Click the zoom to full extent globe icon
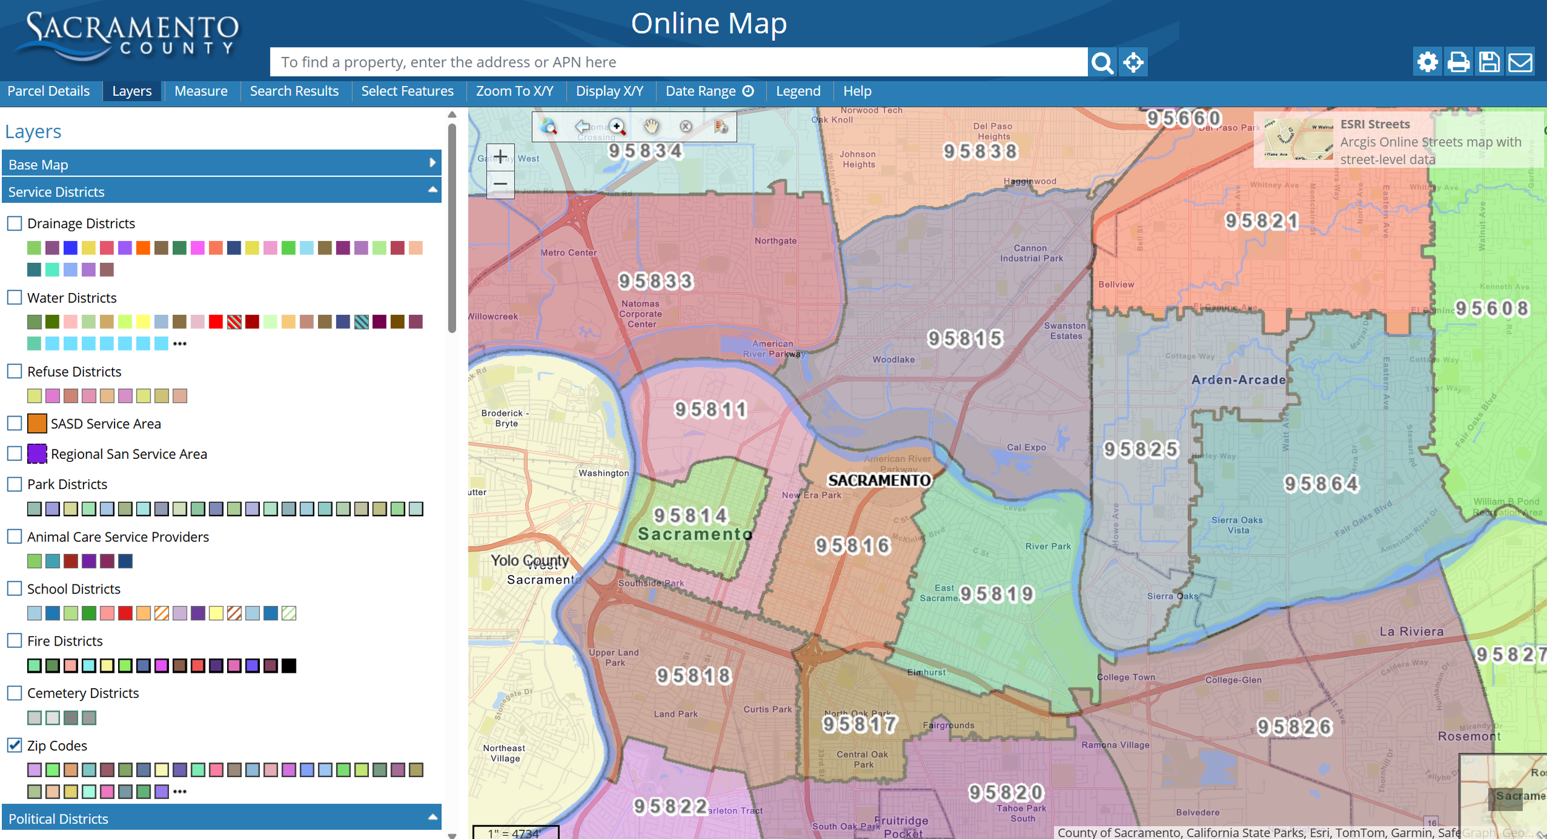The width and height of the screenshot is (1547, 839). 548,127
